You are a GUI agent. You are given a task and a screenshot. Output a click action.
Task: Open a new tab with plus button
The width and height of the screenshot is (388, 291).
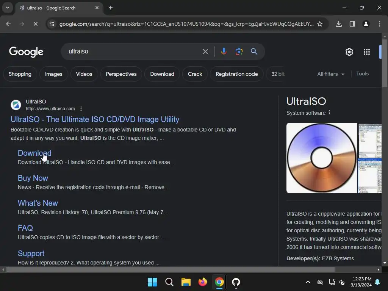click(111, 8)
